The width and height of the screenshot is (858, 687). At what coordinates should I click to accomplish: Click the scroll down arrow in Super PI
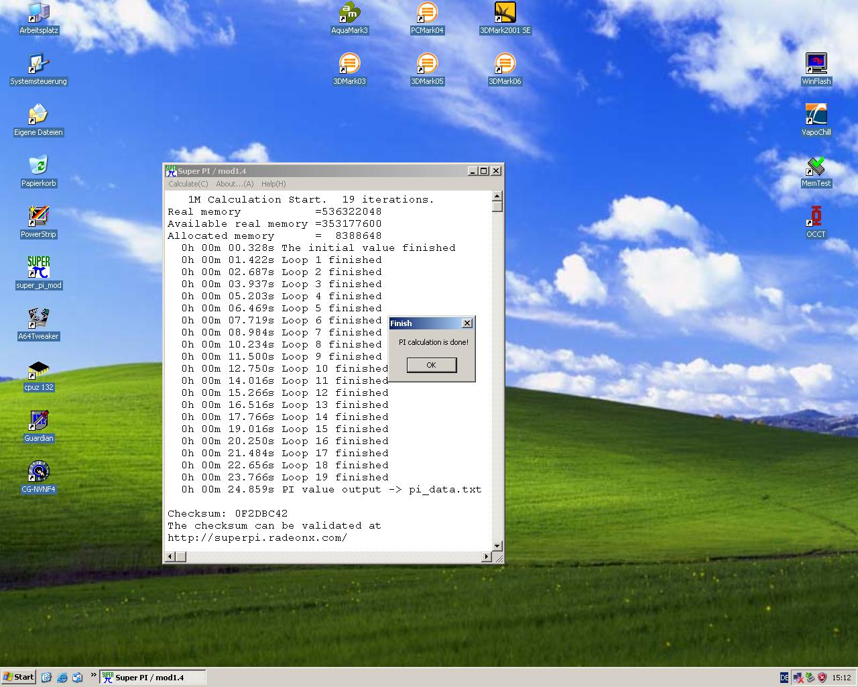click(497, 545)
